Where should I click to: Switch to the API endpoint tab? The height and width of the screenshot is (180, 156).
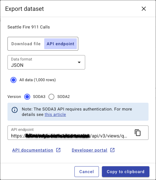tap(60, 44)
